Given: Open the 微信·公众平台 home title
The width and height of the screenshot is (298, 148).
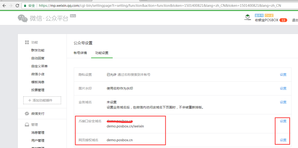Looking at the screenshot, I should click(49, 19).
